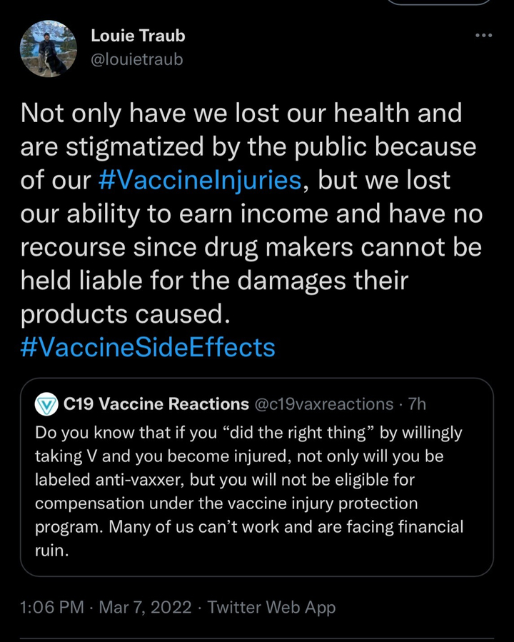This screenshot has height=642, width=514.
Task: Click the C19 Vaccine Reactions logo avatar
Action: [x=47, y=404]
